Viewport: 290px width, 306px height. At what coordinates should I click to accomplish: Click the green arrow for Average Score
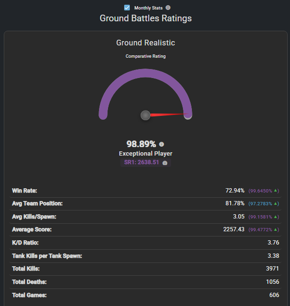[x=276, y=229]
